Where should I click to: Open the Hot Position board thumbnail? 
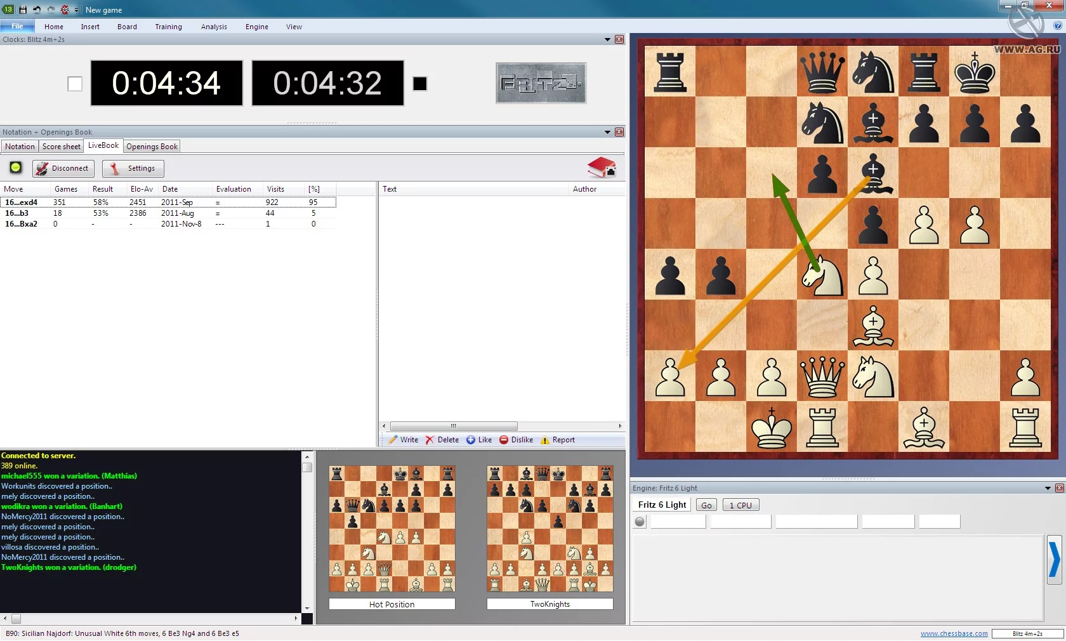[x=392, y=529]
